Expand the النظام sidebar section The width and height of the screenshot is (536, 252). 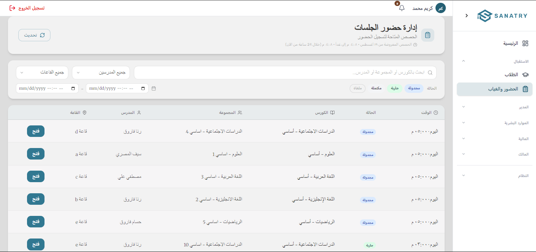495,176
